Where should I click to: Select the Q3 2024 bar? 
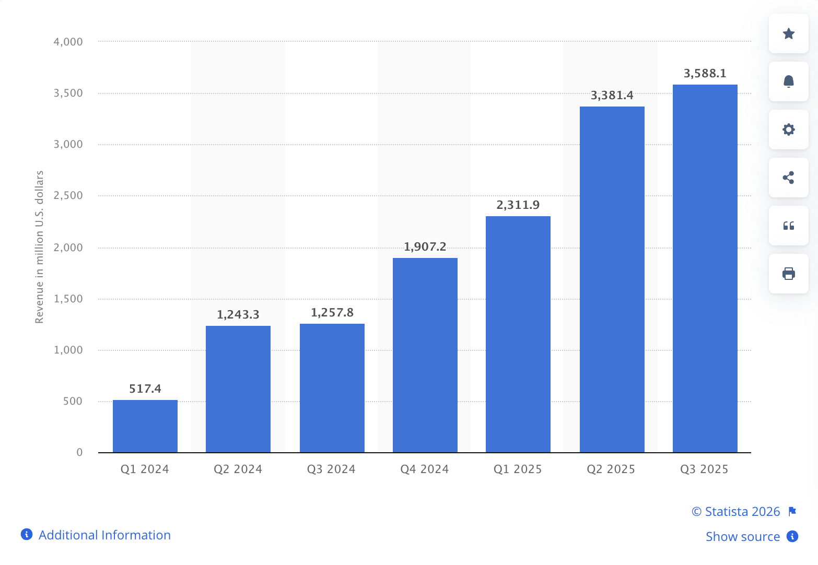tap(332, 388)
